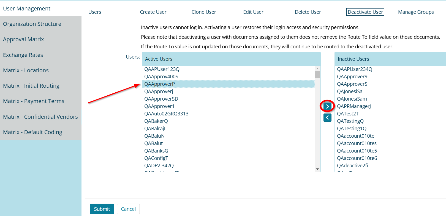Viewport: 446px width, 216px height.
Task: Click the right arrow move-to-inactive button
Action: click(x=327, y=106)
